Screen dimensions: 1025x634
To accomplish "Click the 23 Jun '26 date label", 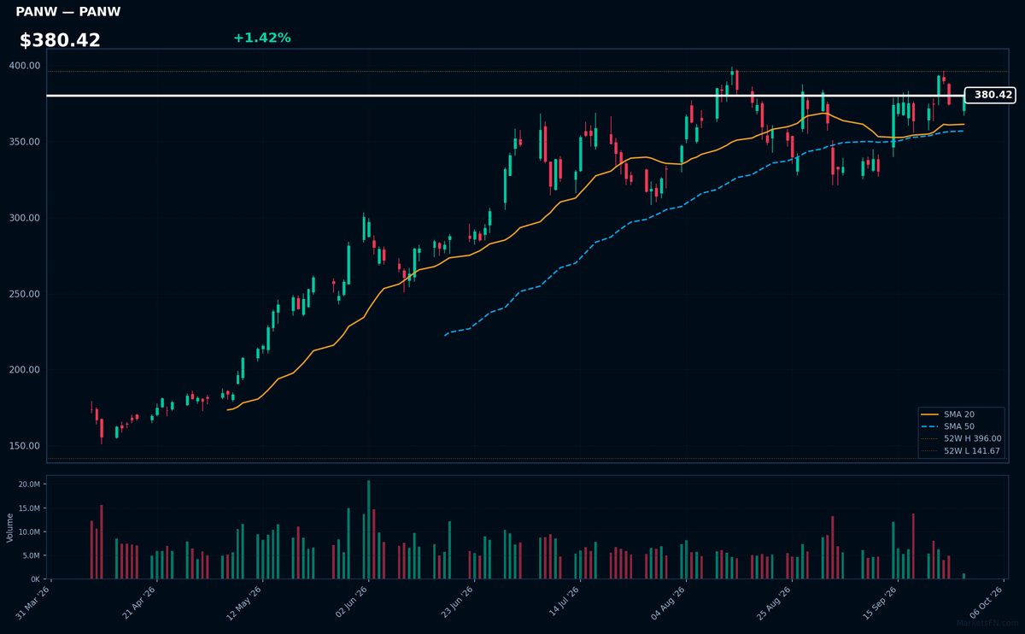I will click(x=459, y=602).
